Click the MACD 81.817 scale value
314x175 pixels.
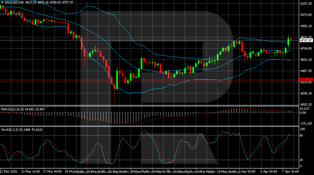305,108
